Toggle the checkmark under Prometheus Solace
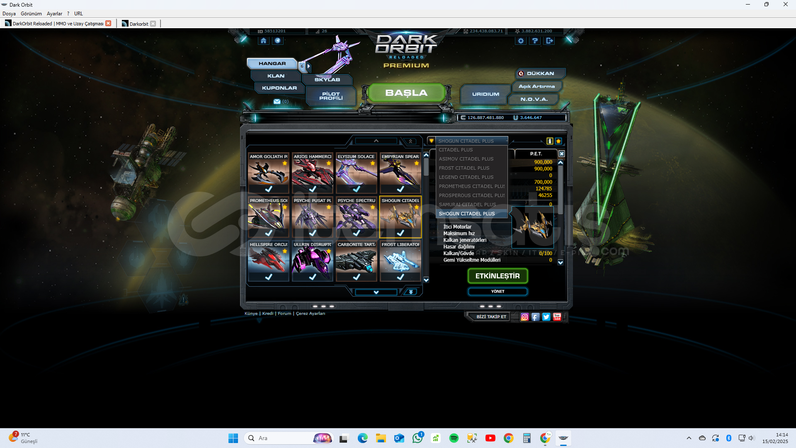The width and height of the screenshot is (796, 448). click(x=269, y=233)
